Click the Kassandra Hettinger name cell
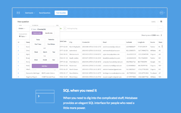 click(33, 73)
